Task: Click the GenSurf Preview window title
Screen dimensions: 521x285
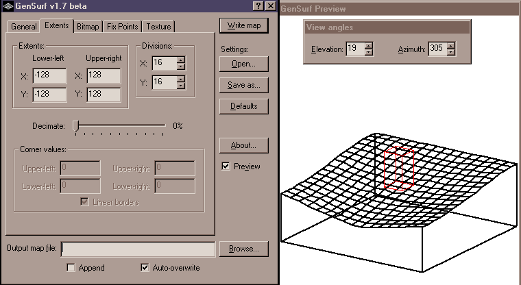Action: click(313, 9)
